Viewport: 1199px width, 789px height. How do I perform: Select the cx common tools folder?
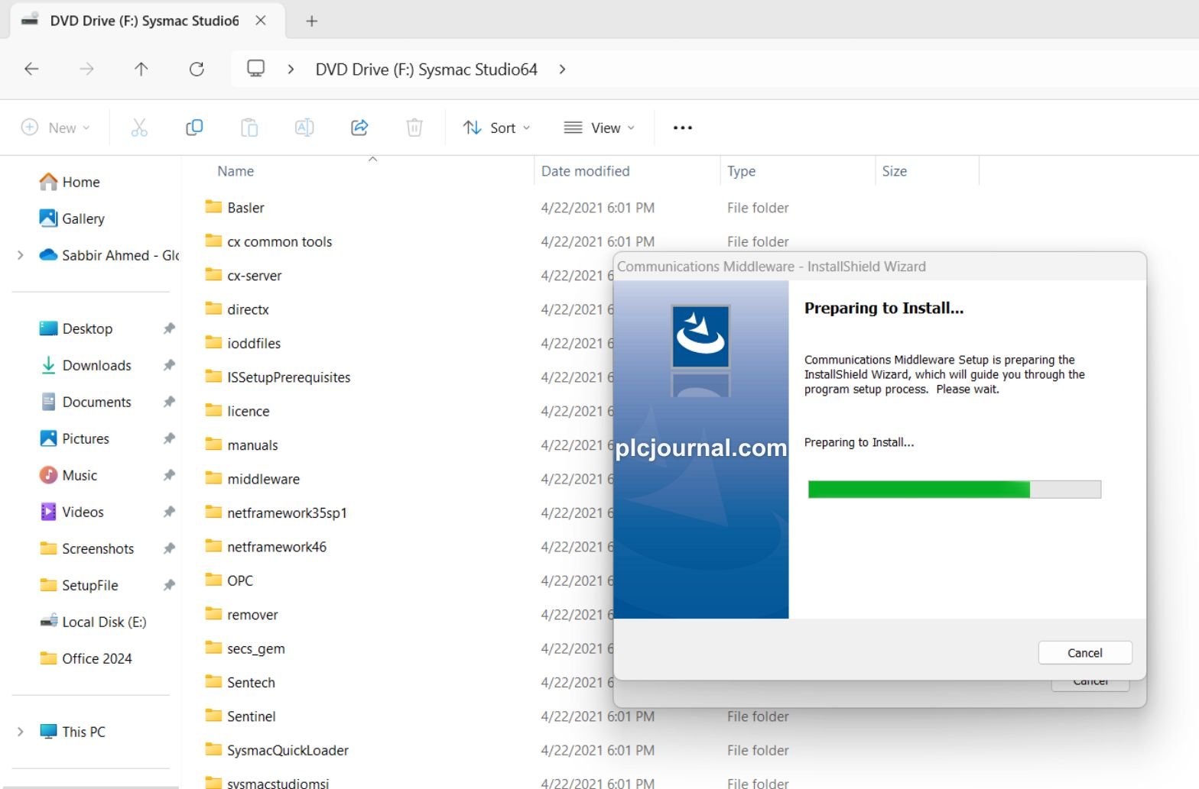tap(268, 241)
